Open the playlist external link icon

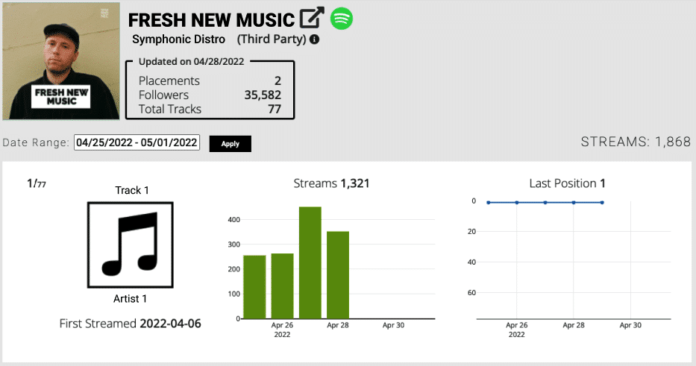point(312,18)
